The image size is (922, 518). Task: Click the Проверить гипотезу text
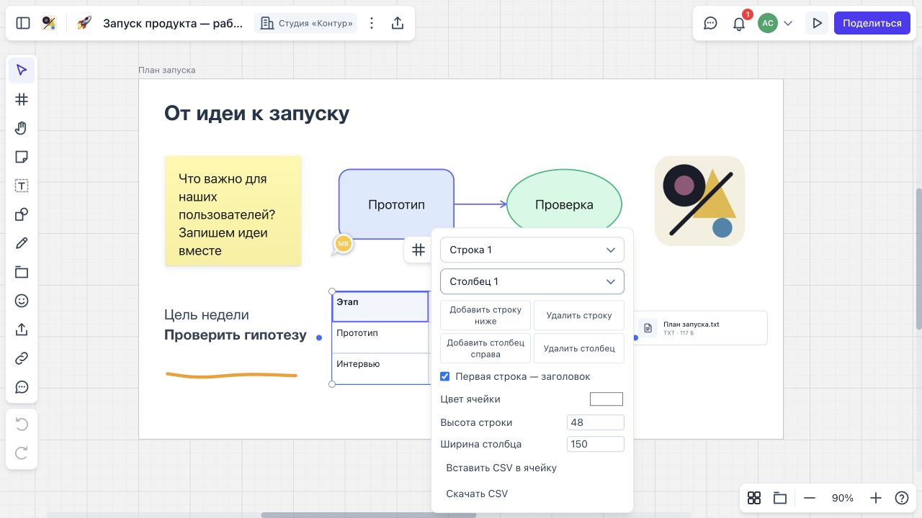pyautogui.click(x=236, y=335)
